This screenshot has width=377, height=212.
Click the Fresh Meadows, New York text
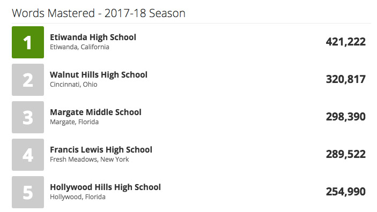[x=90, y=160]
